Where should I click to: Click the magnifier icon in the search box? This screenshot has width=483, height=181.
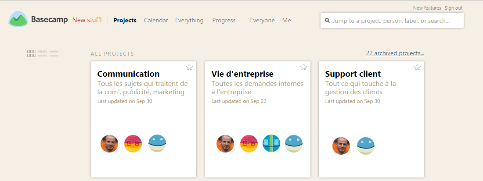point(328,21)
